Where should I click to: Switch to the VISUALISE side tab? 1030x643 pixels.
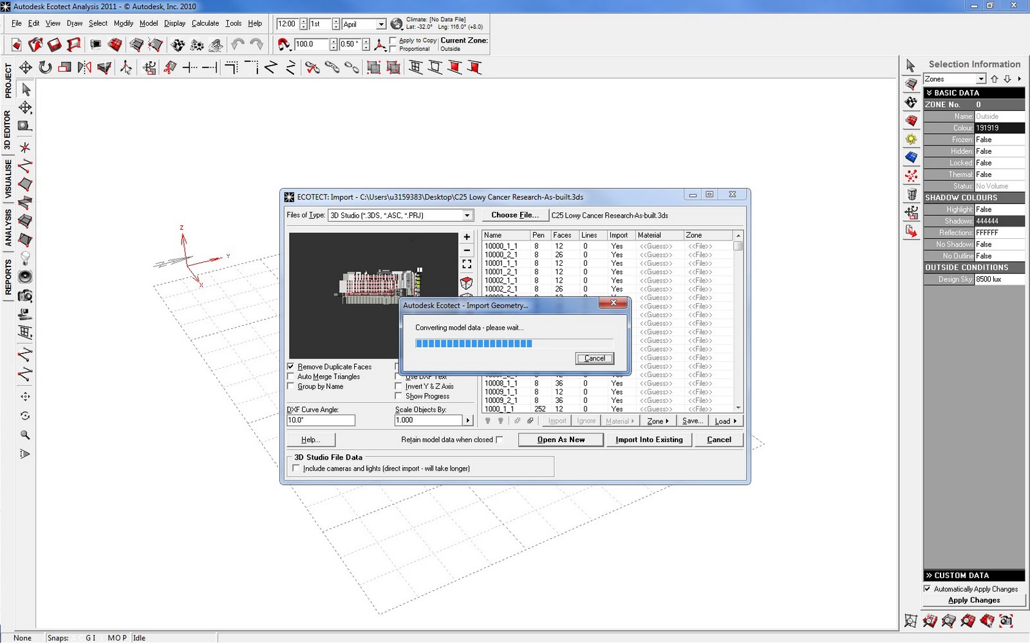pyautogui.click(x=8, y=179)
